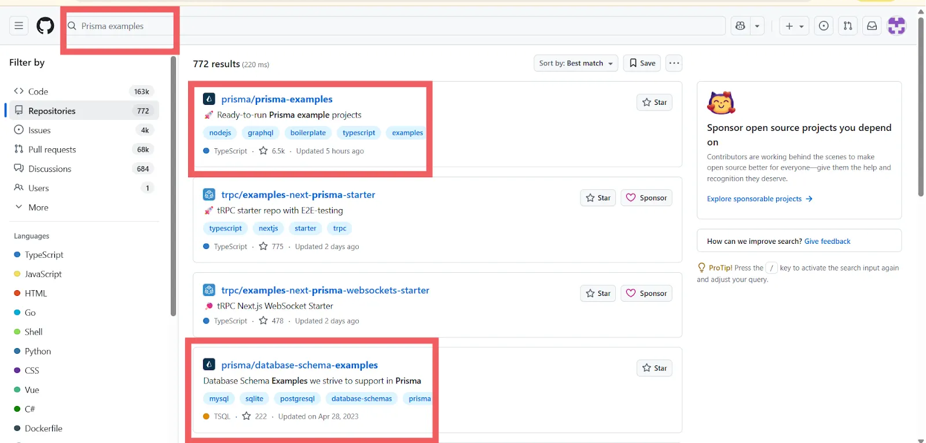Expand the More filter options
Screen dimensions: 926x443
84,207
